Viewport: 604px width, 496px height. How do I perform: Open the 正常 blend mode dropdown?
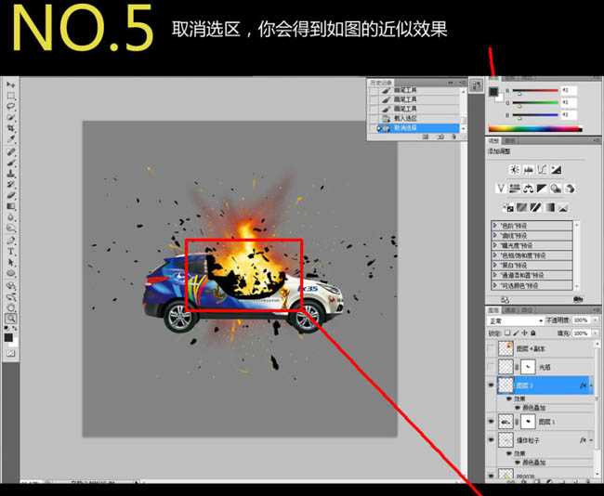[x=516, y=320]
